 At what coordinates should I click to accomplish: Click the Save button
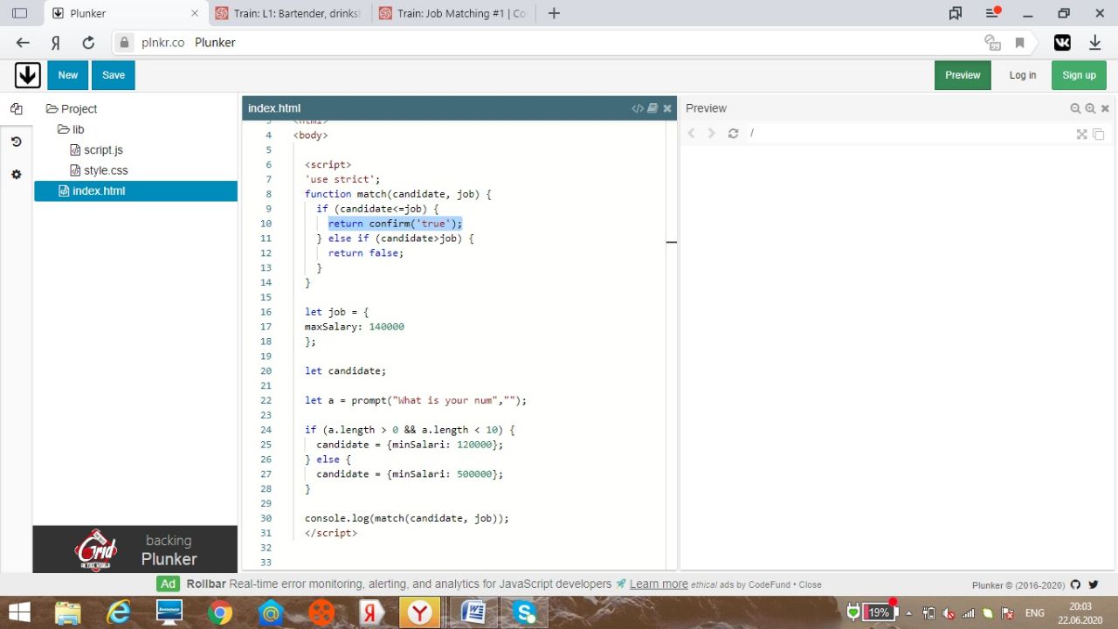point(114,75)
